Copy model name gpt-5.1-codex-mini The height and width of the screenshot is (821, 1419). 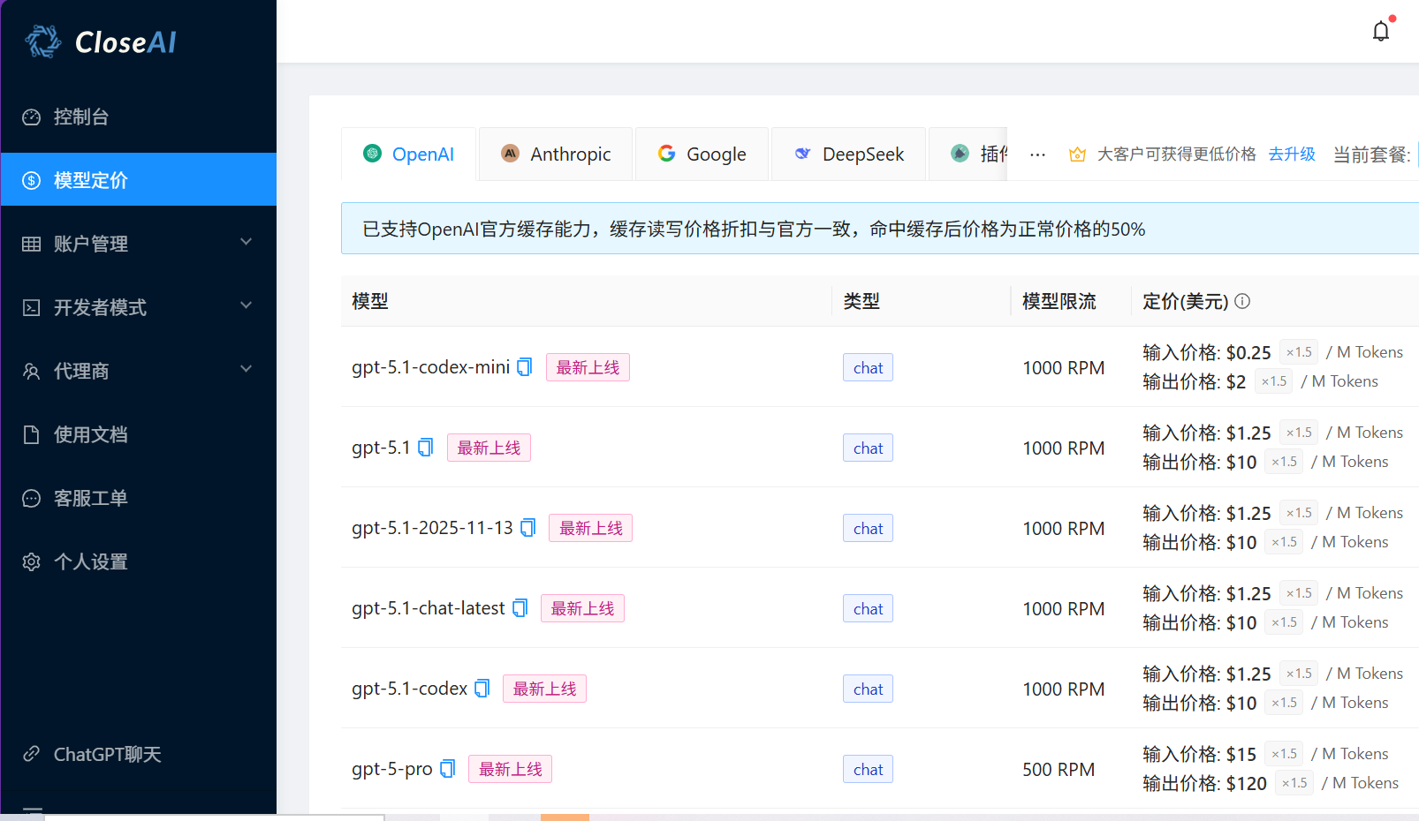pos(524,367)
